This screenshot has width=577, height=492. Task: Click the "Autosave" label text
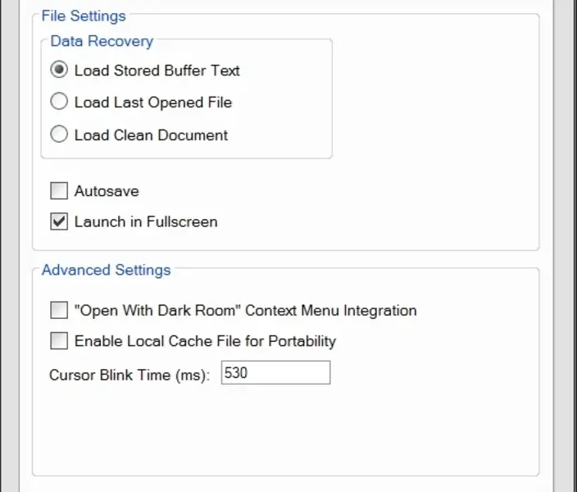click(x=107, y=191)
